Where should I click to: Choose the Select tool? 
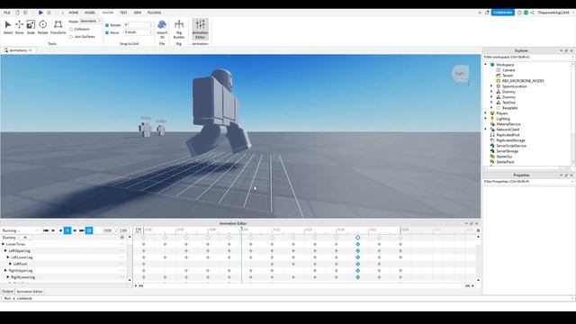pos(8,27)
